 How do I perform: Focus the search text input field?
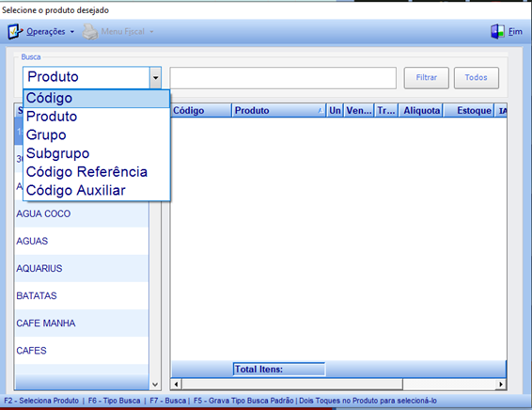click(x=283, y=78)
